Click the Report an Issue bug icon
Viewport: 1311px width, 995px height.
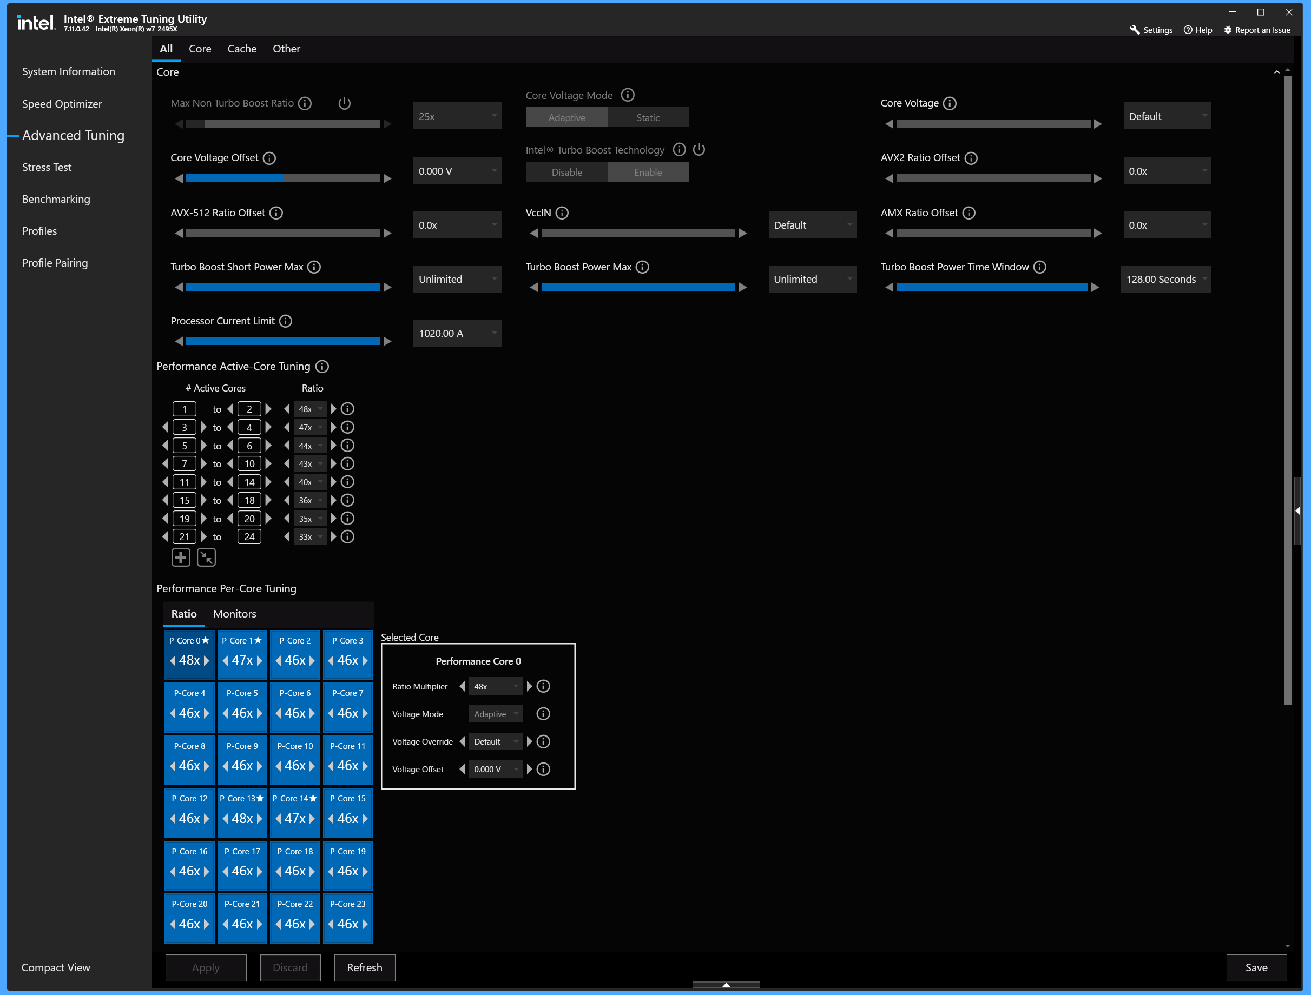point(1228,30)
